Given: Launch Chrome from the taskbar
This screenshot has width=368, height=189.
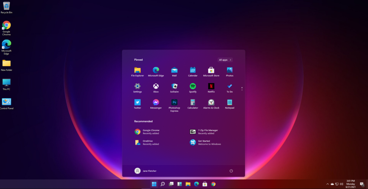Looking at the screenshot, I should click(213, 184).
